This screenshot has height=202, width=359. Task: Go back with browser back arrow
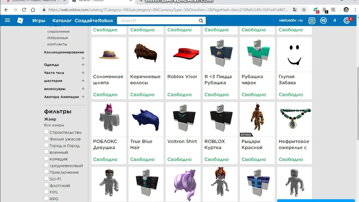coord(6,10)
